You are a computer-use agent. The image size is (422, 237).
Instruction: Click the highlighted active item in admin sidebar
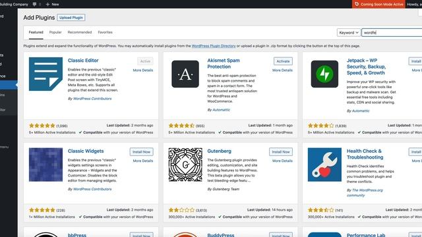click(9, 85)
